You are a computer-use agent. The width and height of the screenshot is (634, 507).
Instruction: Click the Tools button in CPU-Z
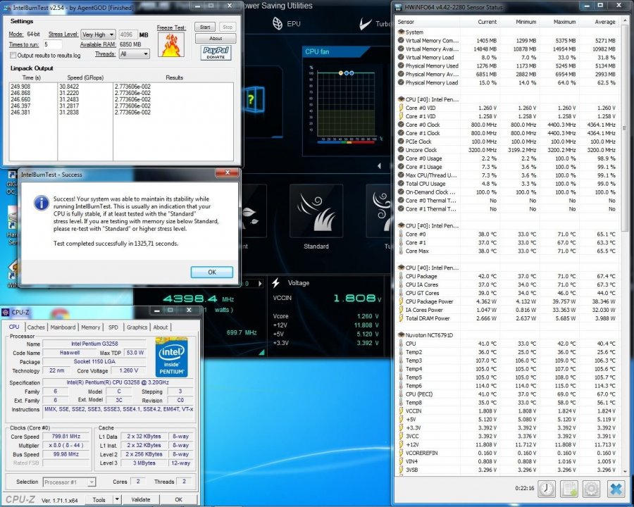click(99, 499)
